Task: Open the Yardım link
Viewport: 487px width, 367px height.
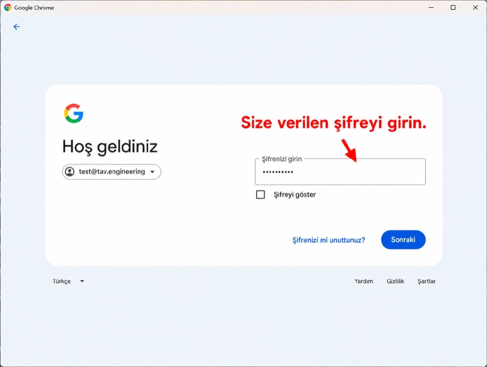Action: click(364, 281)
